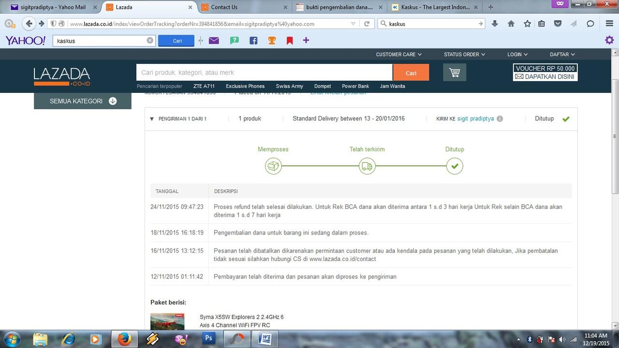Image resolution: width=619 pixels, height=348 pixels.
Task: Open a new browser tab
Action: [491, 7]
